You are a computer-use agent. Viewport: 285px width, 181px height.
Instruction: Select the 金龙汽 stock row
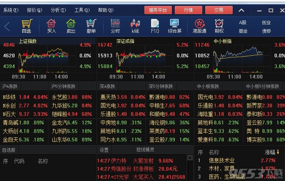coord(72,123)
